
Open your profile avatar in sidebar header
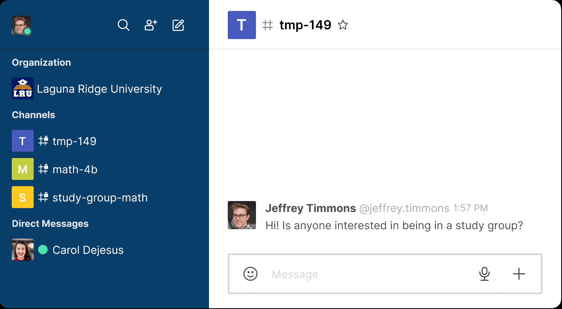pyautogui.click(x=21, y=25)
